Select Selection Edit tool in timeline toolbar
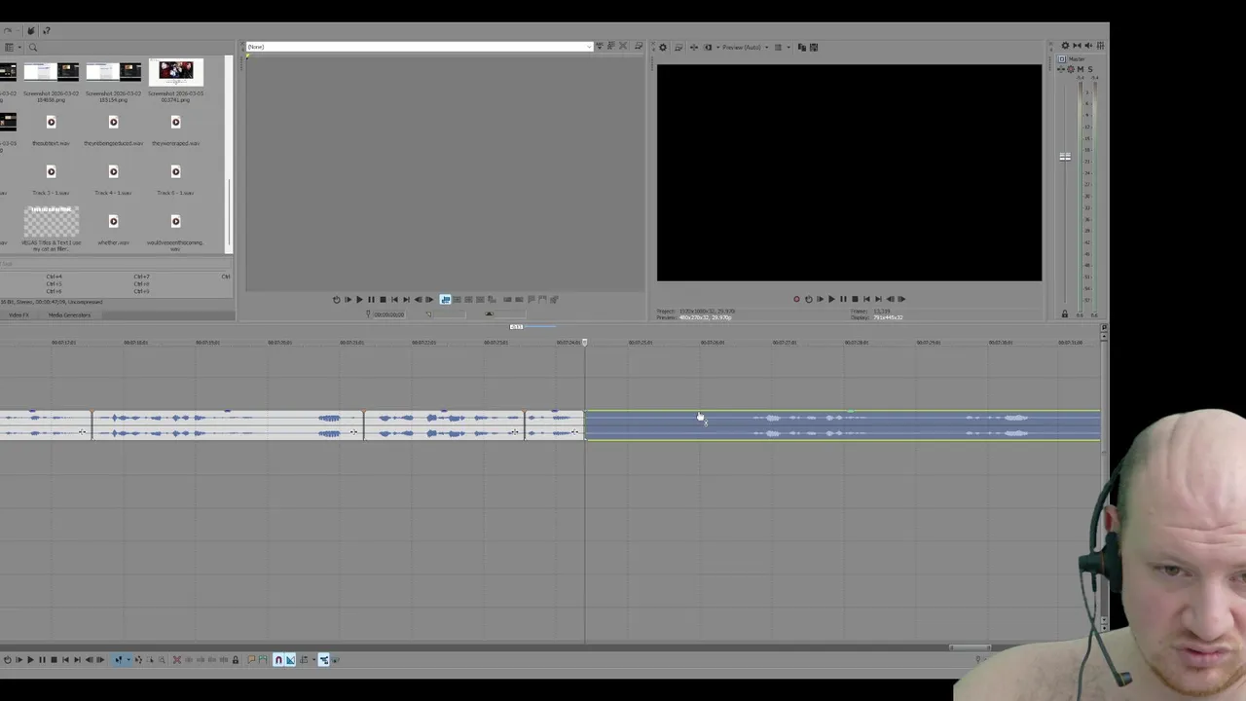 (150, 659)
